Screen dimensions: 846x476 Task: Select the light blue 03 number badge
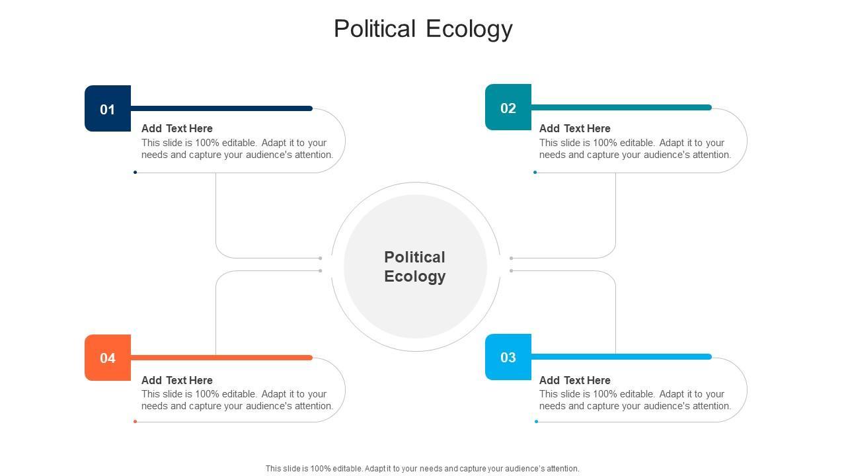pyautogui.click(x=508, y=358)
